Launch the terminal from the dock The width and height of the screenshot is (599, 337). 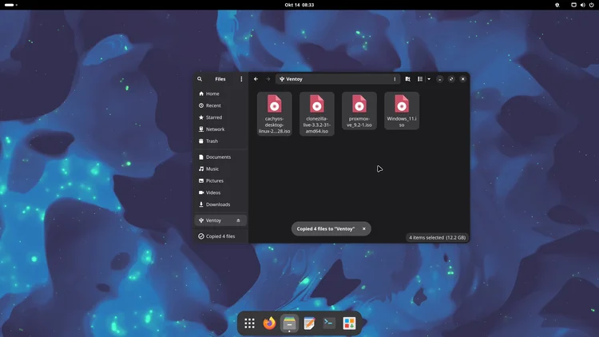pyautogui.click(x=329, y=323)
